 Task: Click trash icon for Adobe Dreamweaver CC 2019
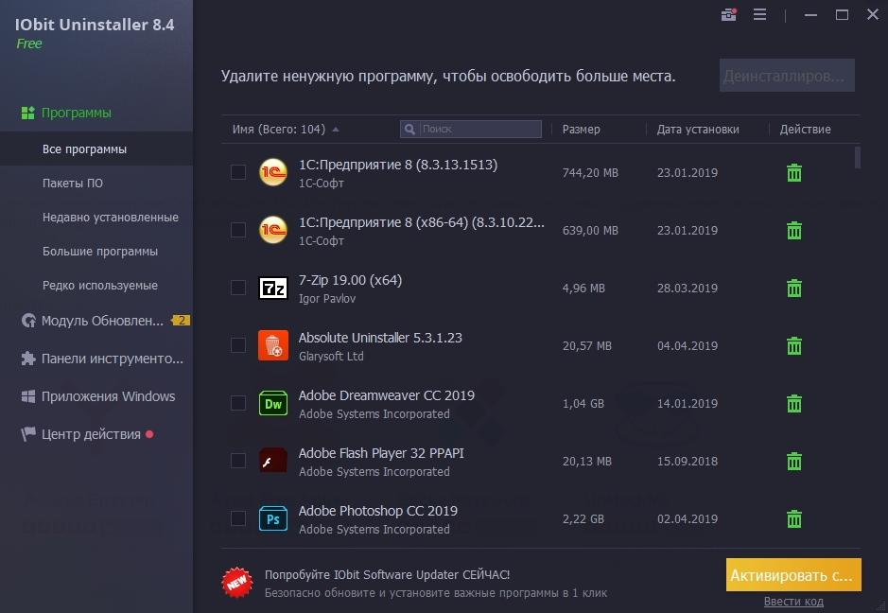click(x=794, y=404)
